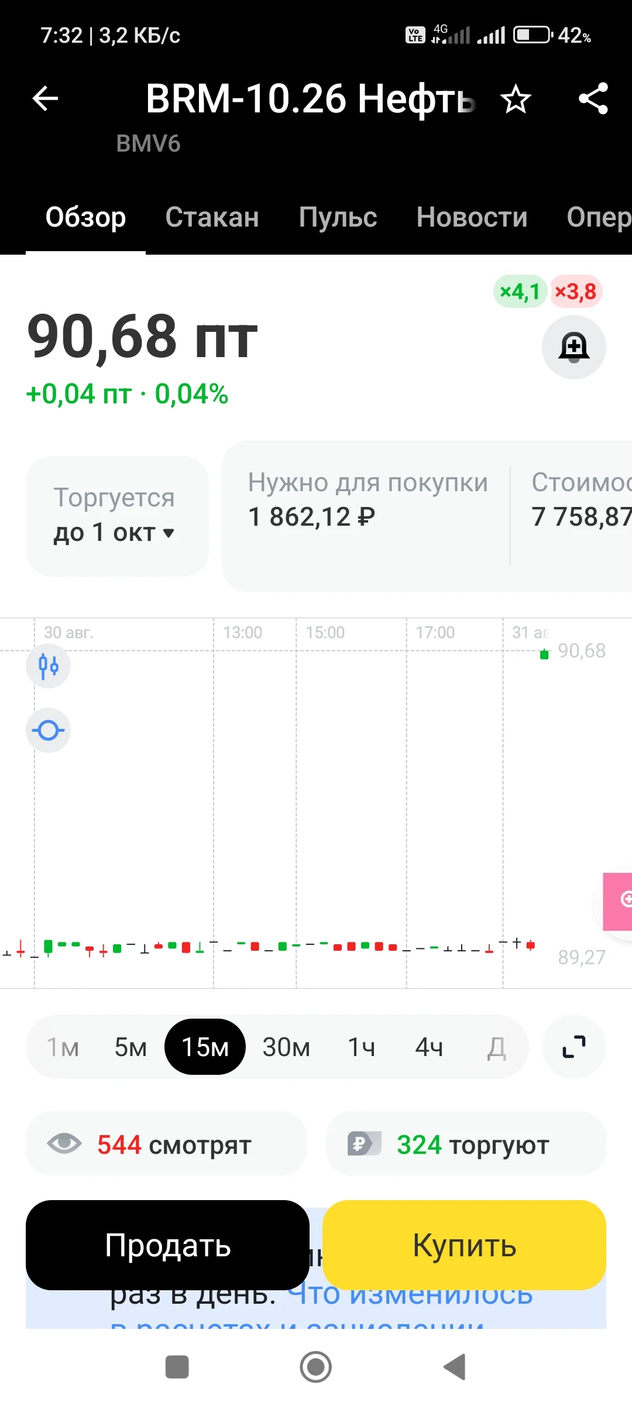
Task: Select the 4ч chart interval
Action: [x=429, y=1047]
